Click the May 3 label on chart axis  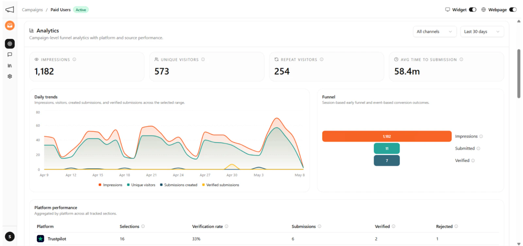[x=259, y=175]
